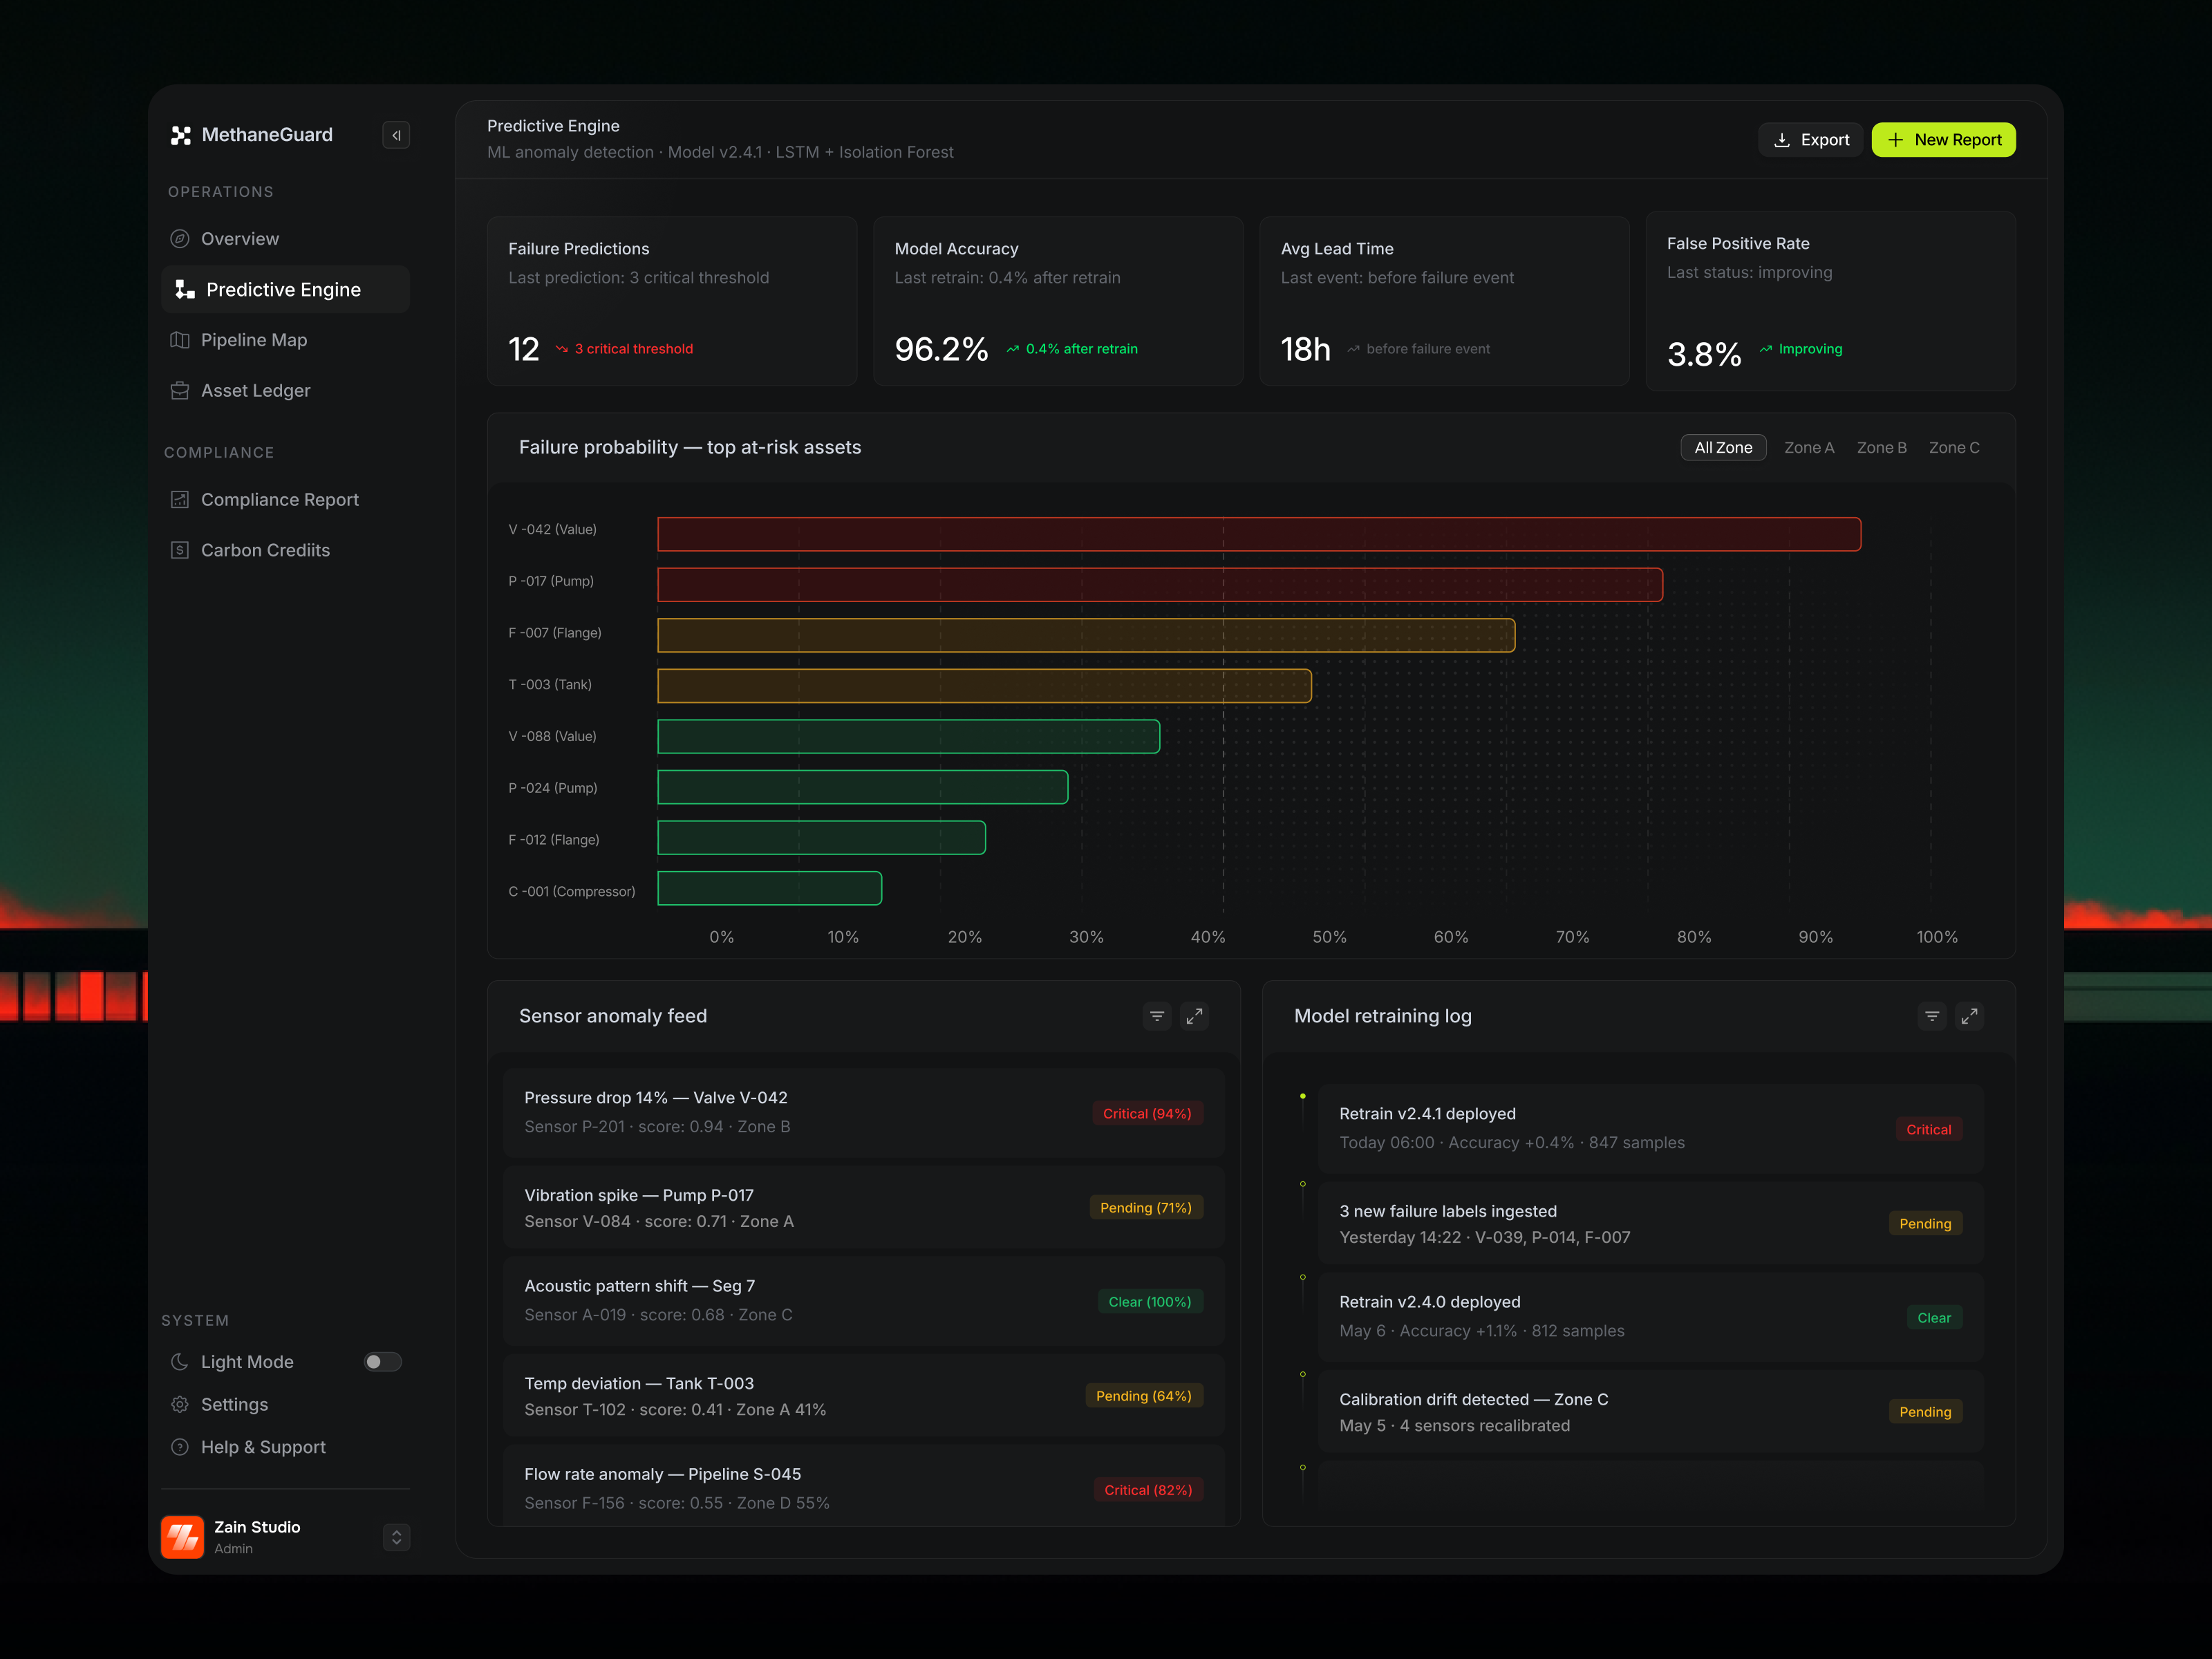
Task: Click the Asset Ledger icon
Action: (x=180, y=391)
